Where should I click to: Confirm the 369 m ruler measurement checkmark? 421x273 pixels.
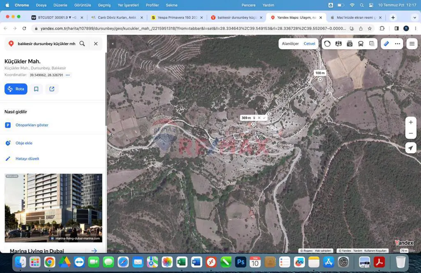[x=264, y=118]
